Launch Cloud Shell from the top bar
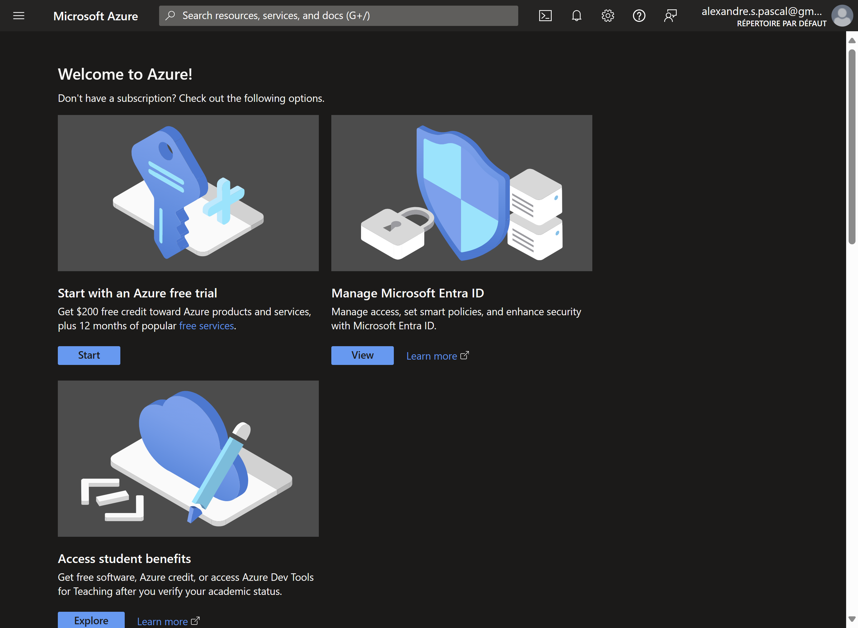Screen dimensions: 858x628 [x=545, y=16]
